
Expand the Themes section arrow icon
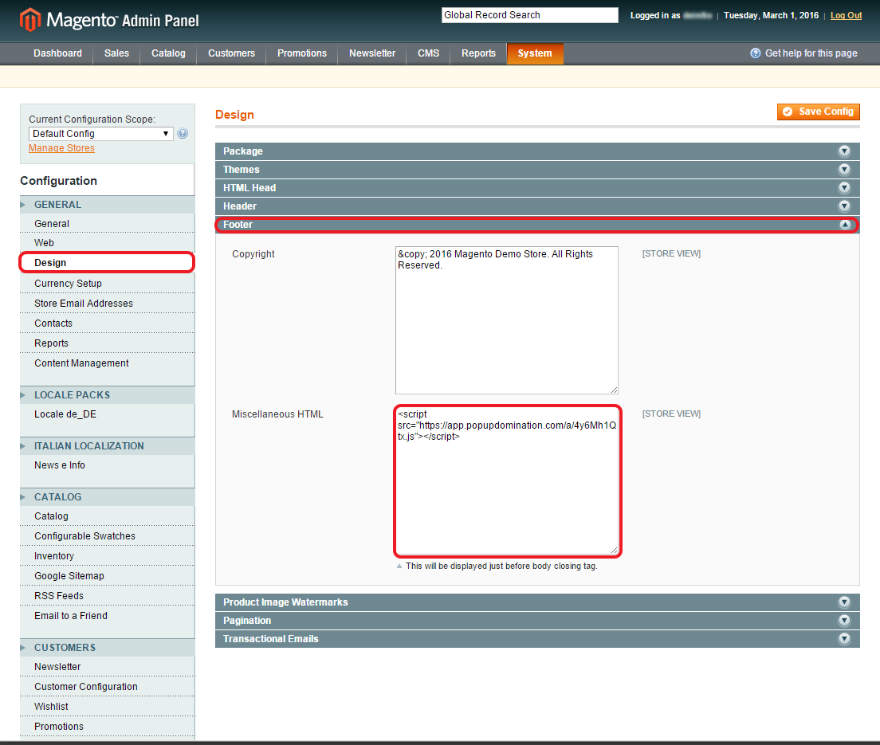click(844, 170)
